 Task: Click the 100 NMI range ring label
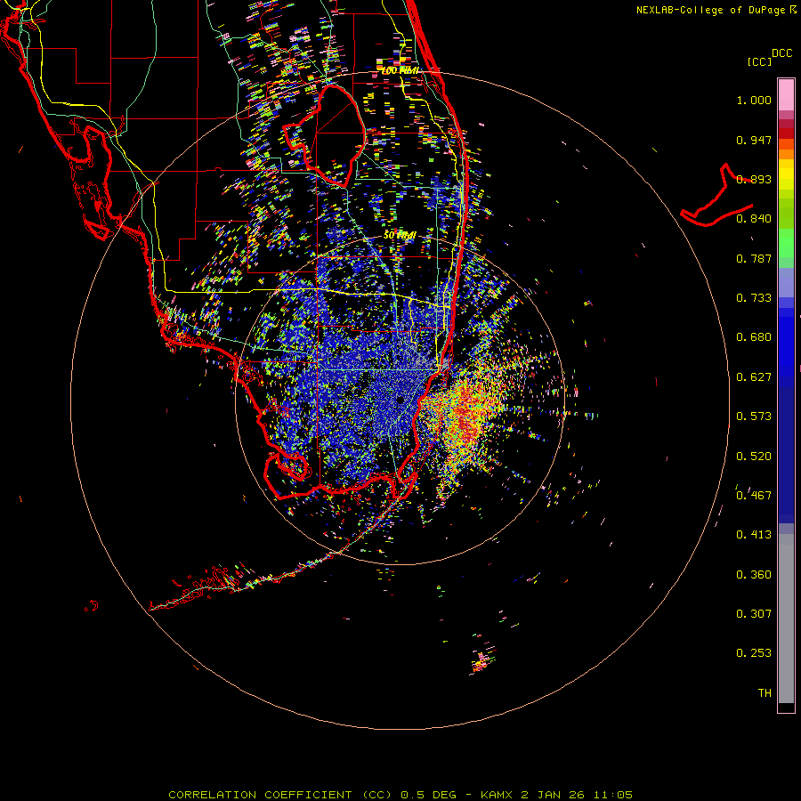(x=400, y=71)
